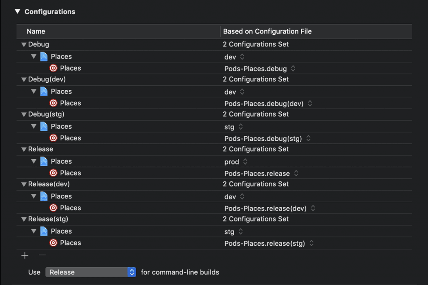Collapse the Debug(stg) configuration group
Screen dimensions: 428x285
[24, 115]
